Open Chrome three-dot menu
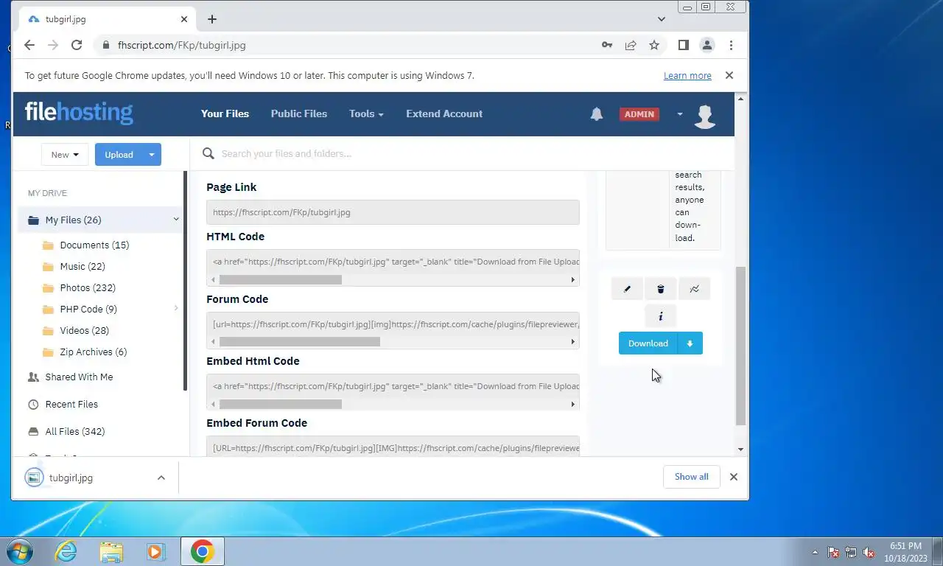This screenshot has height=566, width=943. pos(731,45)
